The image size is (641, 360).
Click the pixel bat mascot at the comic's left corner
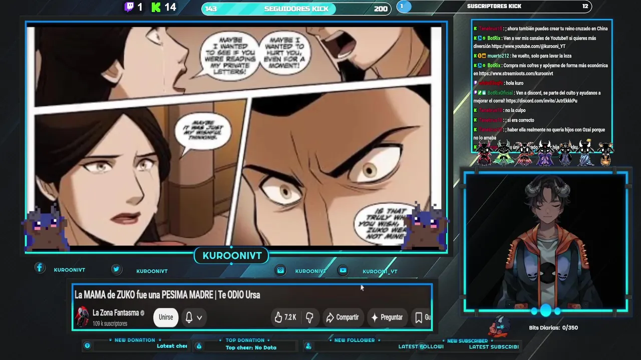click(47, 226)
